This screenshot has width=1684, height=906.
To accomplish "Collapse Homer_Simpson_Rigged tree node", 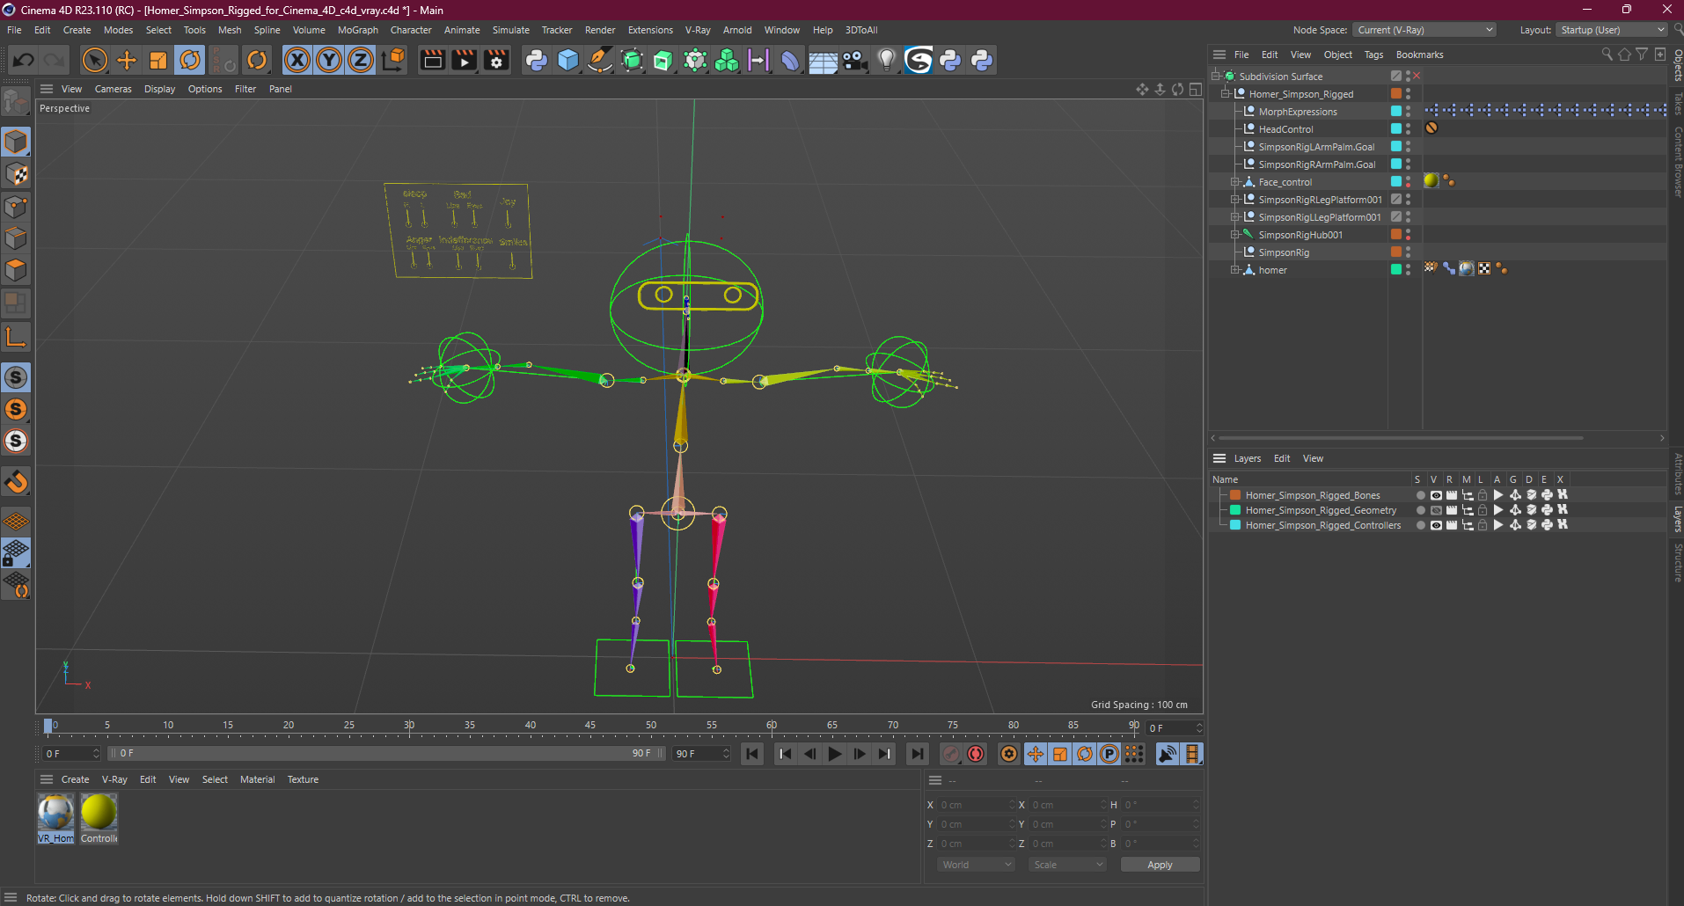I will (x=1226, y=94).
